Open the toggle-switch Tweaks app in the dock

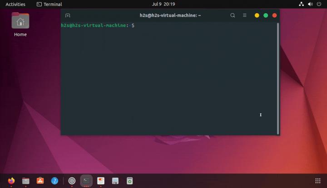tap(101, 181)
